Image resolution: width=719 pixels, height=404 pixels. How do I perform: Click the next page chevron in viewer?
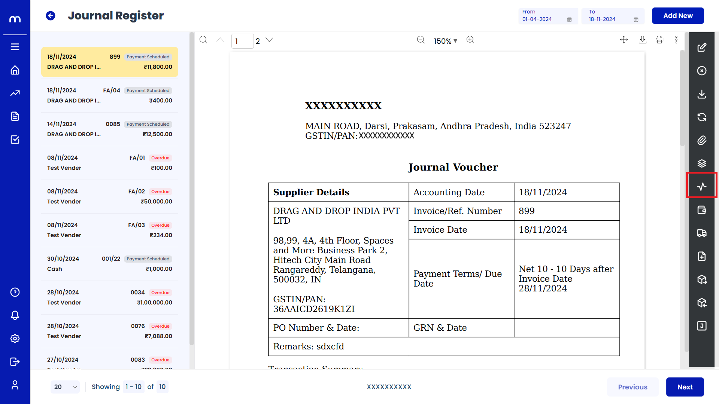tap(269, 40)
